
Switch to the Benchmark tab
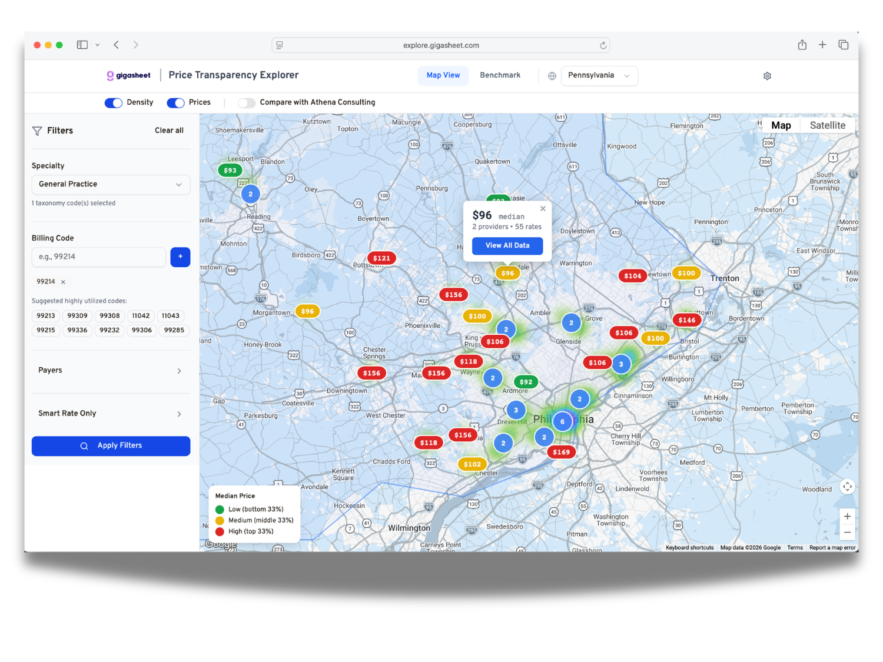(x=500, y=75)
